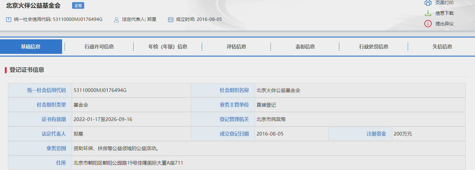Click the 提出异议 link text
The height and width of the screenshot is (170, 475).
point(444,24)
